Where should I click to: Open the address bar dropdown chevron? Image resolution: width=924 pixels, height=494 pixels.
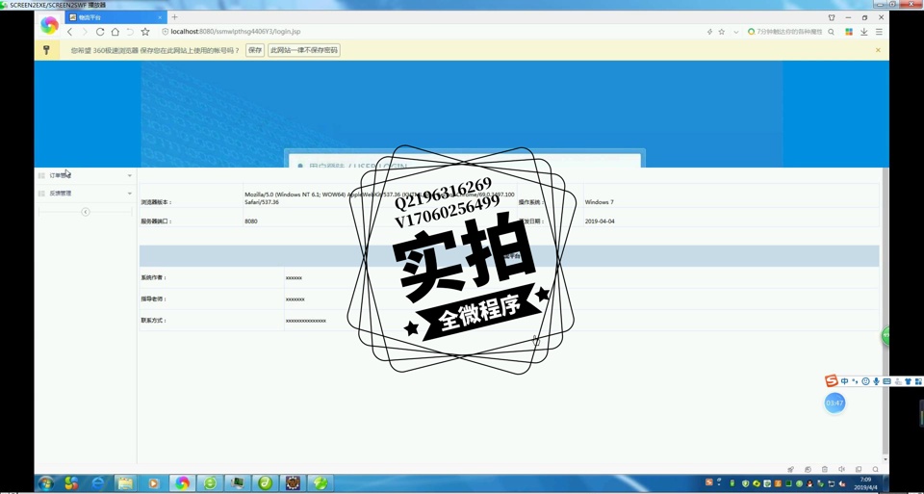click(x=736, y=32)
